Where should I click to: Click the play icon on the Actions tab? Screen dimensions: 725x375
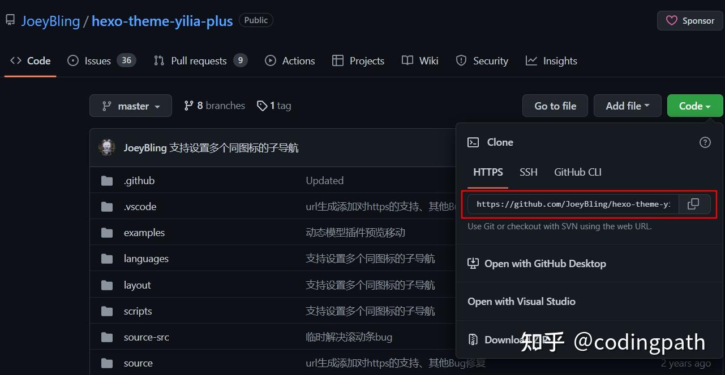pyautogui.click(x=270, y=60)
